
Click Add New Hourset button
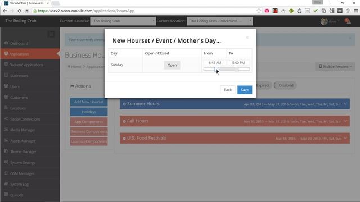(89, 102)
